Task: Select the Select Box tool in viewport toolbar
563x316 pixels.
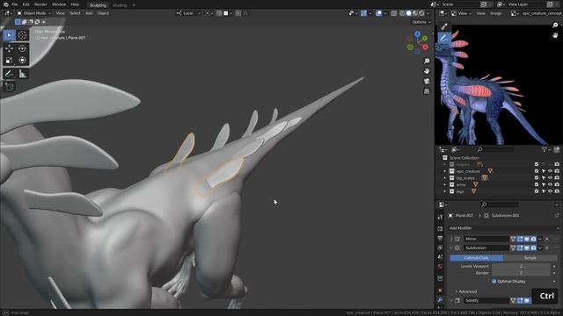Action: [x=9, y=35]
